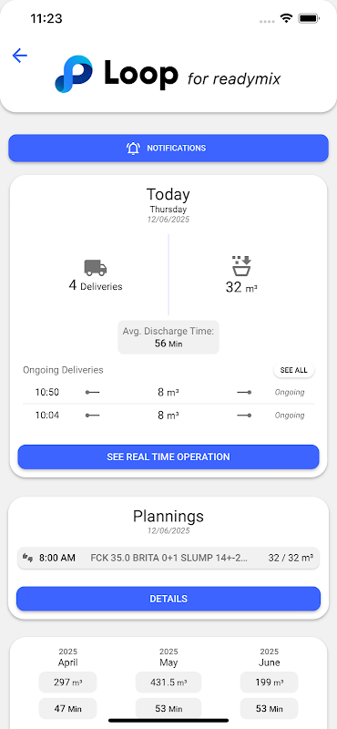The height and width of the screenshot is (729, 337).
Task: Open the 8:00 AM FCK 35.0 planning
Action: click(x=168, y=558)
